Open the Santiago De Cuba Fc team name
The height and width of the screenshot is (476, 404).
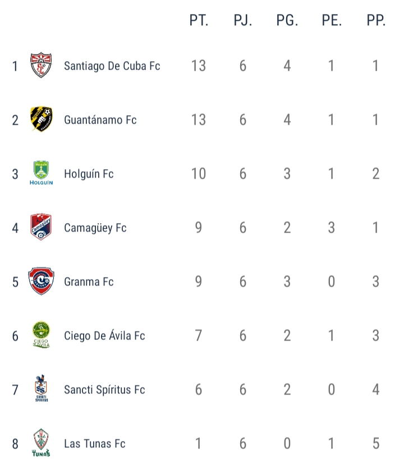click(112, 66)
